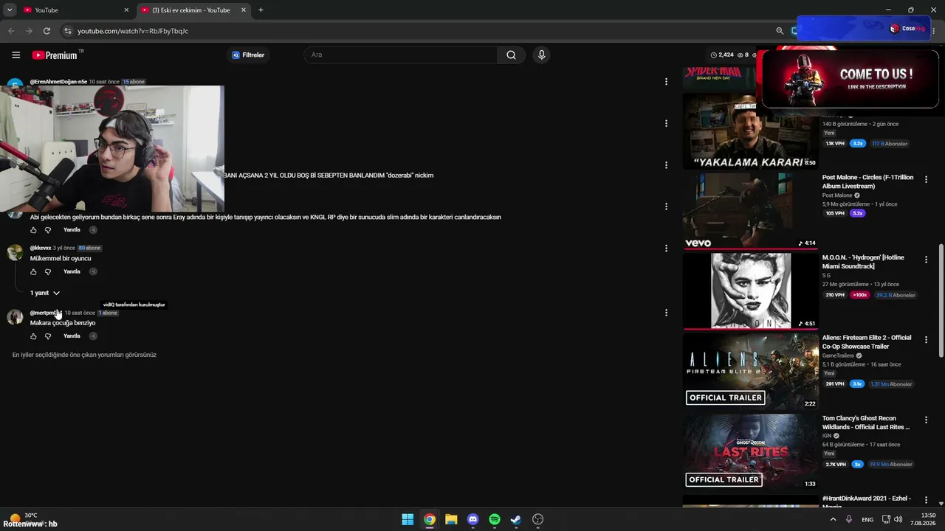Focus the Ara search field

tap(401, 55)
